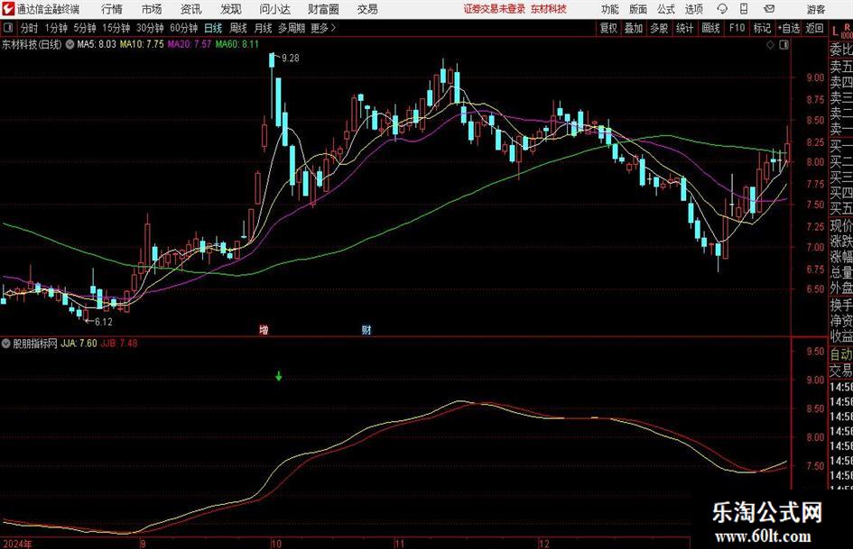Viewport: 853px width, 549px height.
Task: Open the 版面 menu
Action: click(638, 9)
